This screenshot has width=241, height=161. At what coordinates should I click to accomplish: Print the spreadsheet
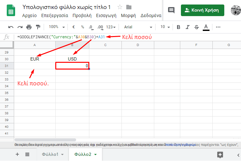29,27
